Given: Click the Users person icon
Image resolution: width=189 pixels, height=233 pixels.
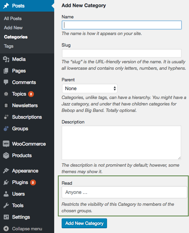Looking at the screenshot, I should click(x=6, y=194).
